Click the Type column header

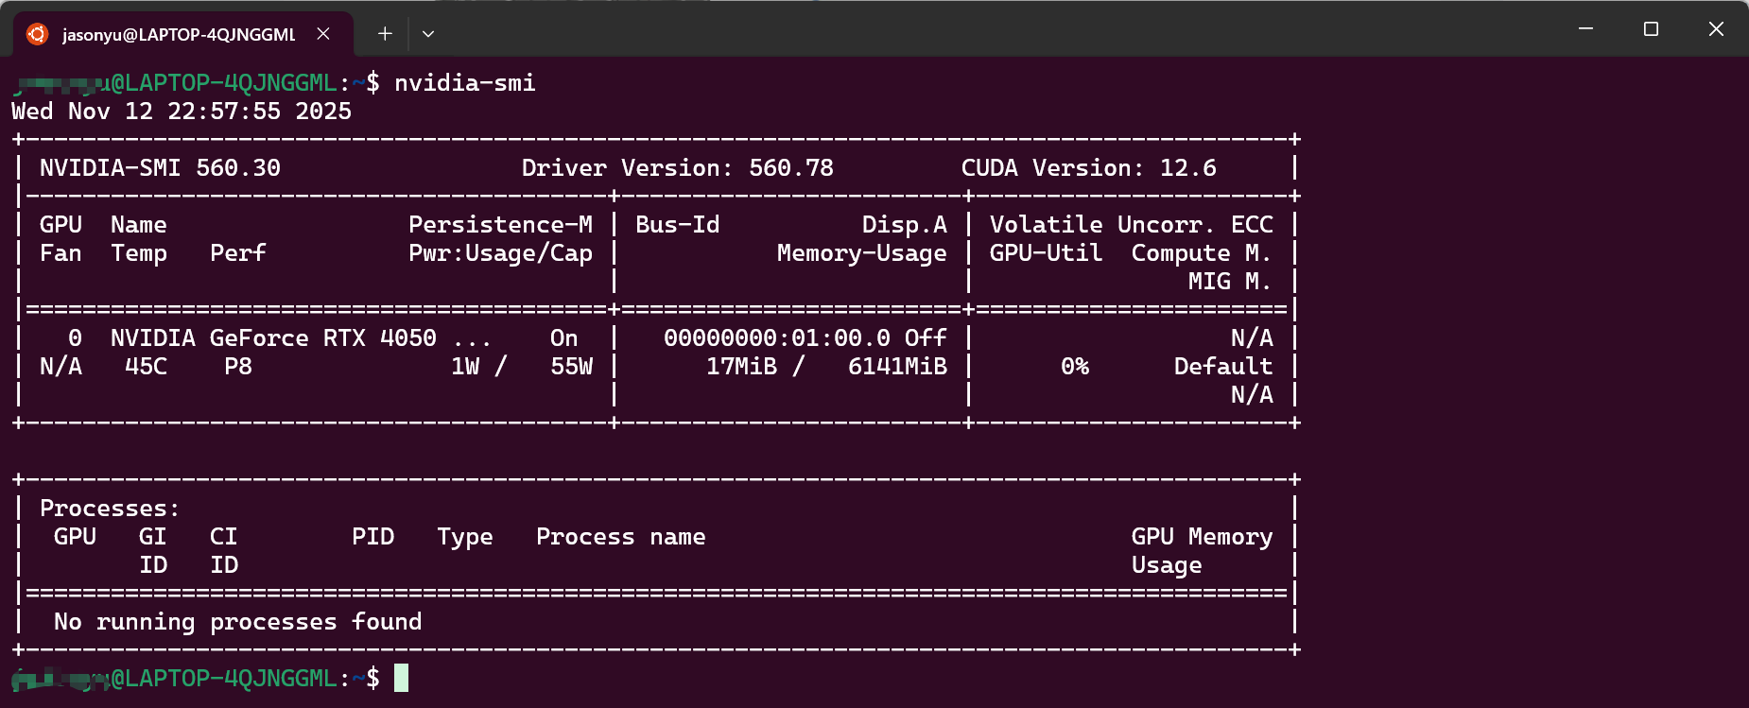click(x=465, y=537)
